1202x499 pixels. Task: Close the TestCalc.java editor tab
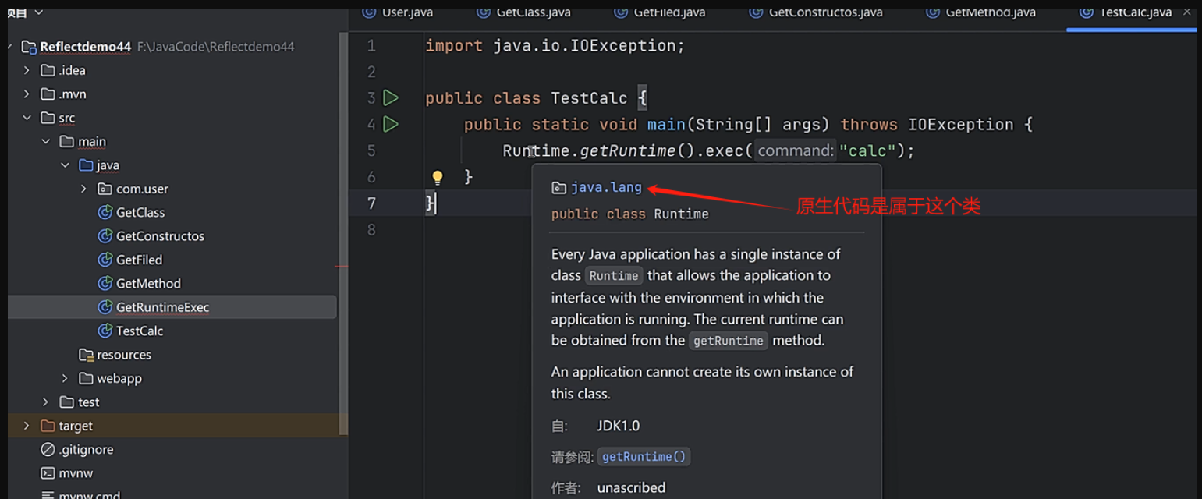point(1188,12)
